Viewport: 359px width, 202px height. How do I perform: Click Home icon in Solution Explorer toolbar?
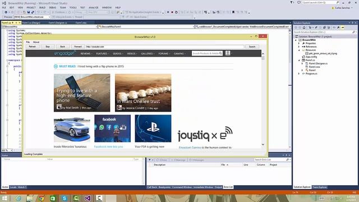[304, 27]
